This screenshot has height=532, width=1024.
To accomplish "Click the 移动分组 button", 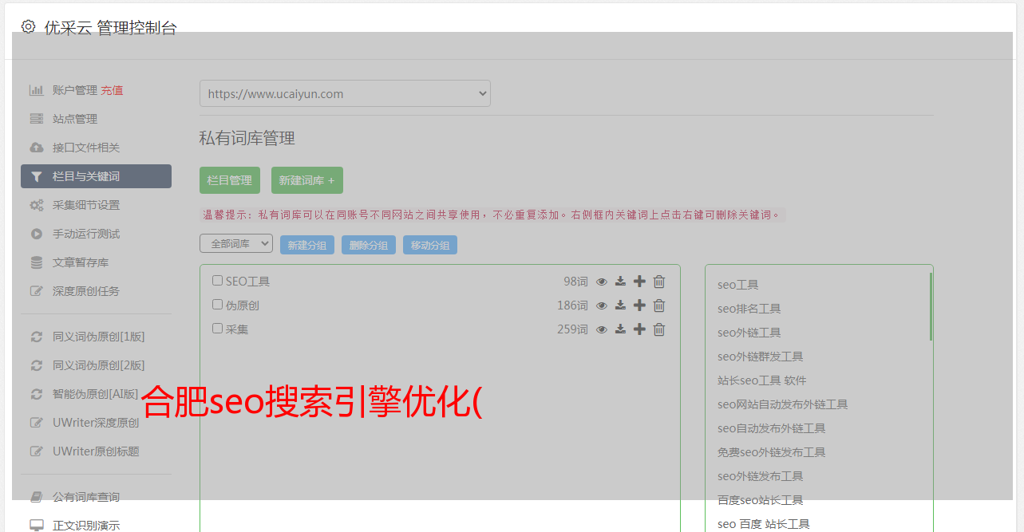I will (x=430, y=245).
